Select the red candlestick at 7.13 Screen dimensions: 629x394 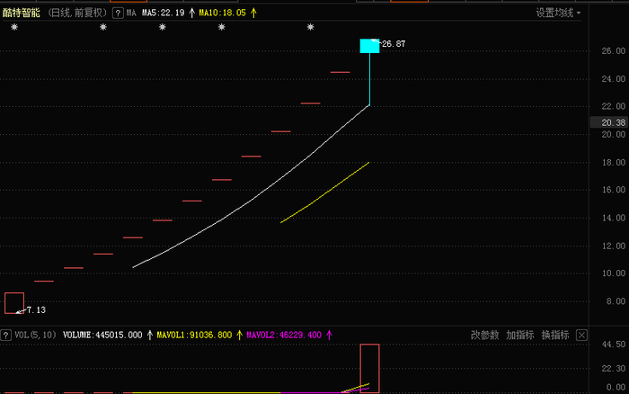[14, 303]
